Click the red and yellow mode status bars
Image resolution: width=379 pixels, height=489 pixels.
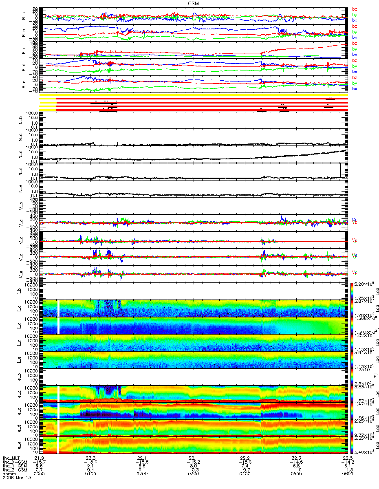tap(193, 104)
